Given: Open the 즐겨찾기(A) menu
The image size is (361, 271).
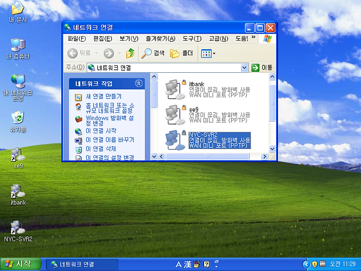Looking at the screenshot, I should click(160, 39).
